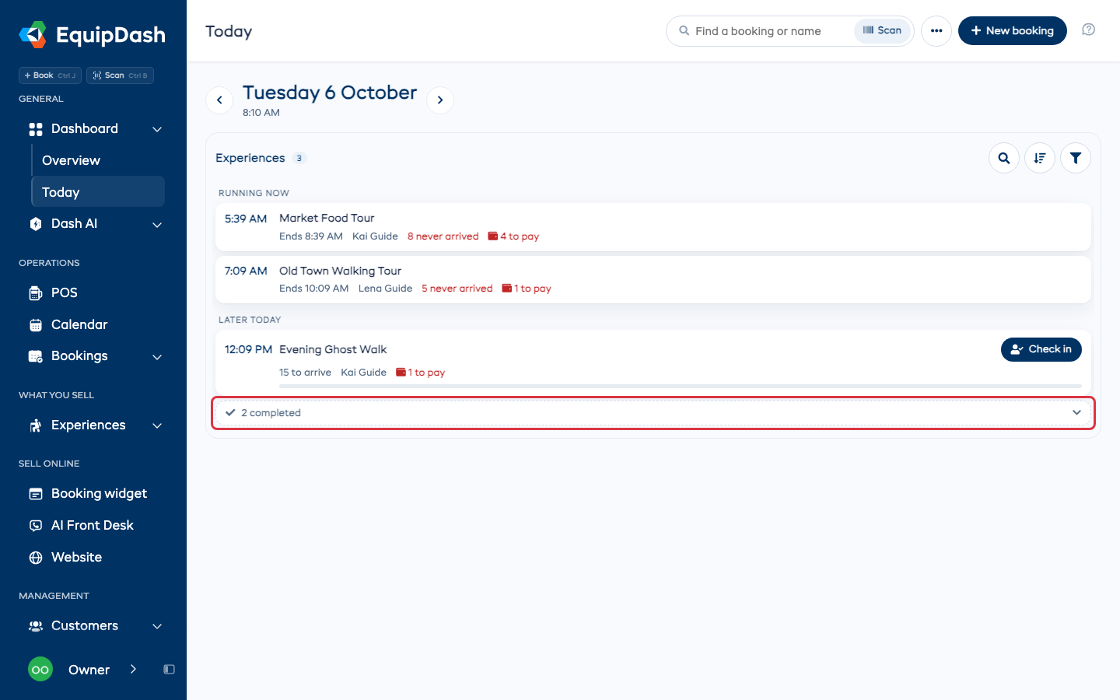This screenshot has height=700, width=1120.
Task: Go to previous day arrow
Action: [219, 100]
